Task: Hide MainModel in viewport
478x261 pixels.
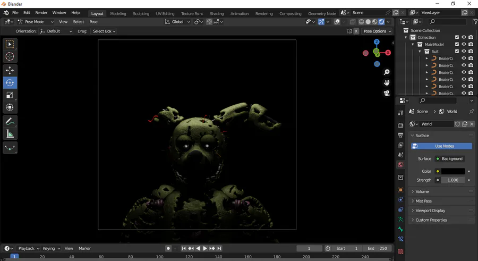Action: pyautogui.click(x=464, y=44)
